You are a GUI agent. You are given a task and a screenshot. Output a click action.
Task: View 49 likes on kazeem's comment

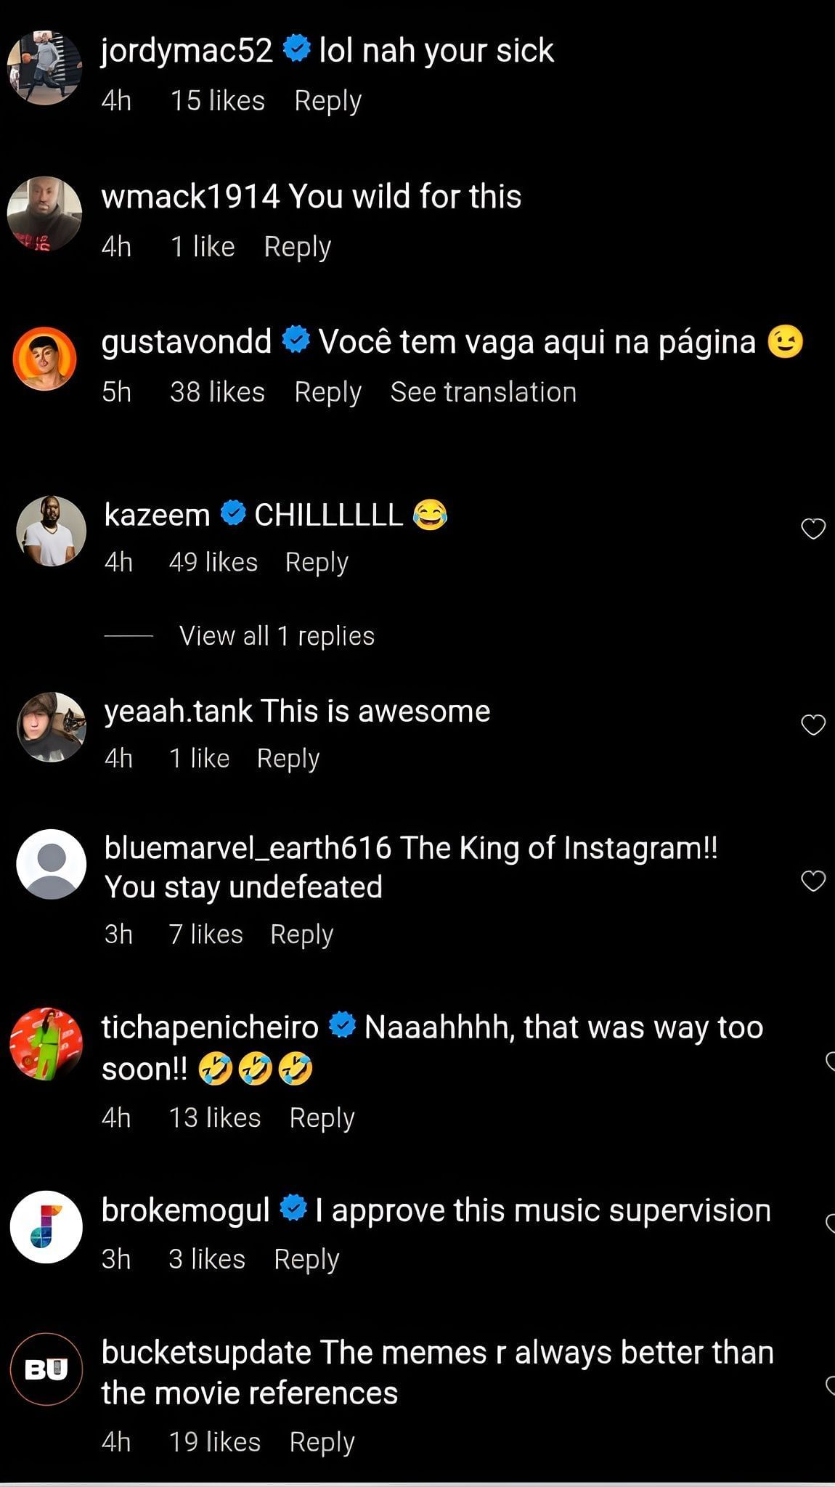coord(213,562)
